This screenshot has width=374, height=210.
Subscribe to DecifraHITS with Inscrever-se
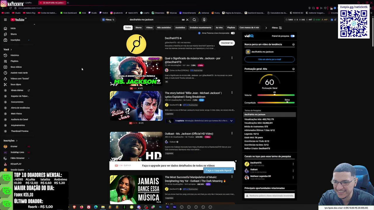coord(227,43)
